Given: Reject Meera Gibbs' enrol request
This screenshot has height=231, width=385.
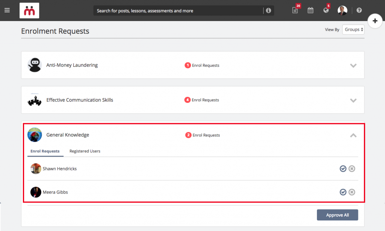Looking at the screenshot, I should [x=352, y=192].
